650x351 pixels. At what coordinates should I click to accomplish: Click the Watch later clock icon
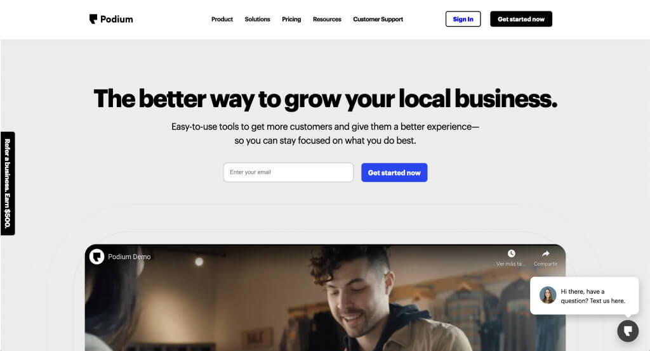[x=511, y=253]
